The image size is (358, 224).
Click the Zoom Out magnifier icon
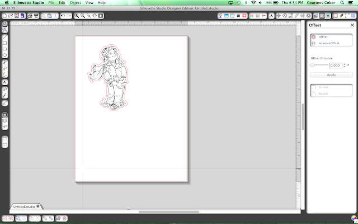pos(83,16)
